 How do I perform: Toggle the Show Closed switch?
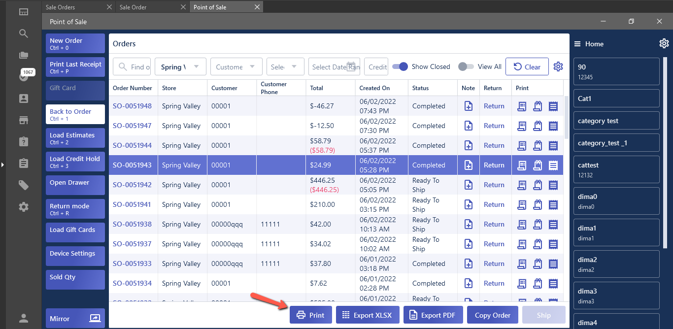(400, 67)
